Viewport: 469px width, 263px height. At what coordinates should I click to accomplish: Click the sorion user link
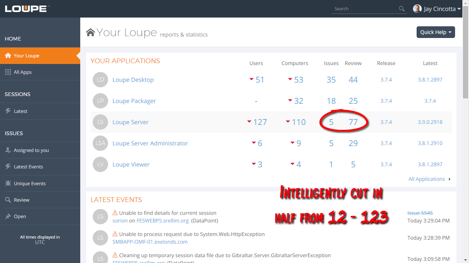point(120,221)
